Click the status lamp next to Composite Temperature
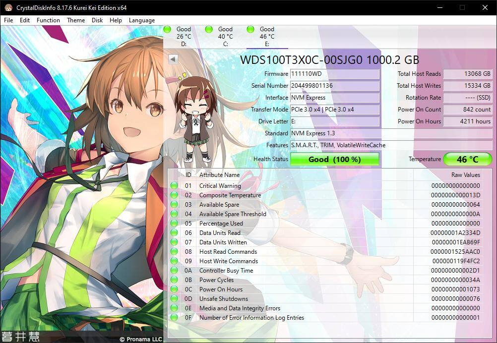This screenshot has width=497, height=343. [x=175, y=195]
